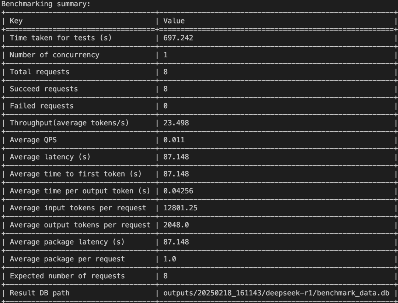
Task: Click the time taken value 697.242
Action: [178, 38]
